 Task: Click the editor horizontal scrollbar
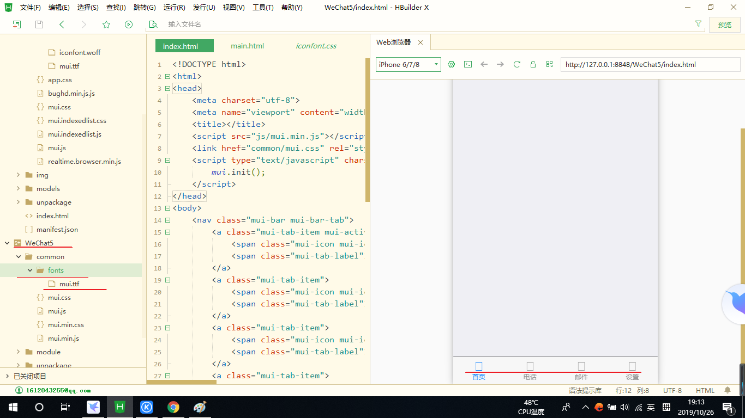(182, 382)
